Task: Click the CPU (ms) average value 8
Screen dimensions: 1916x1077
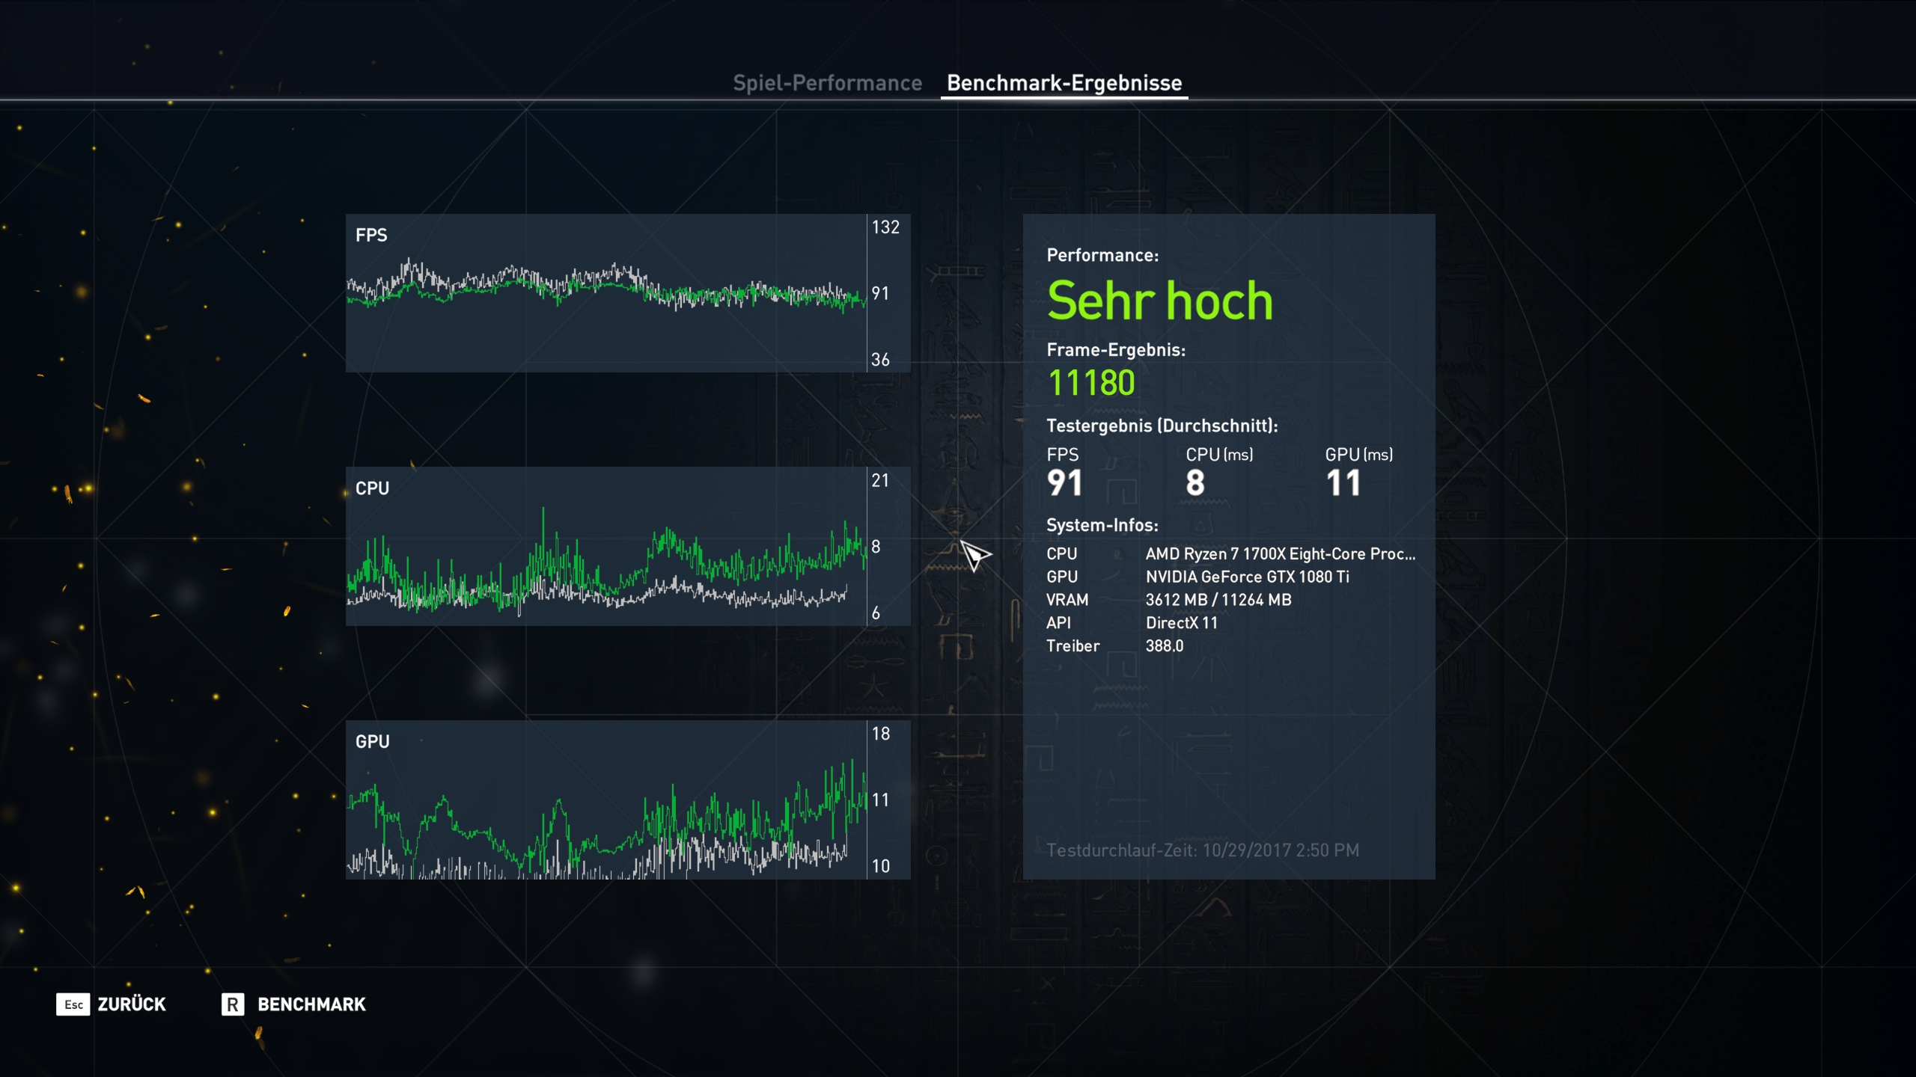Action: (1195, 482)
